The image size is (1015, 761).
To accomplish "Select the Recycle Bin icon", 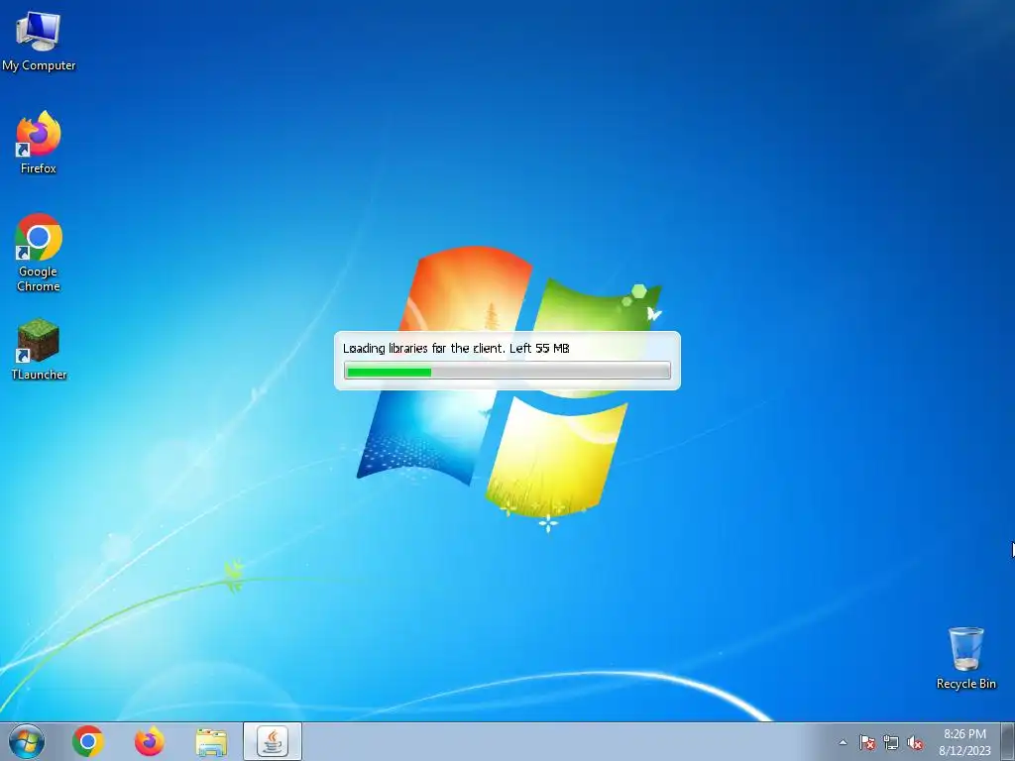I will (x=965, y=658).
